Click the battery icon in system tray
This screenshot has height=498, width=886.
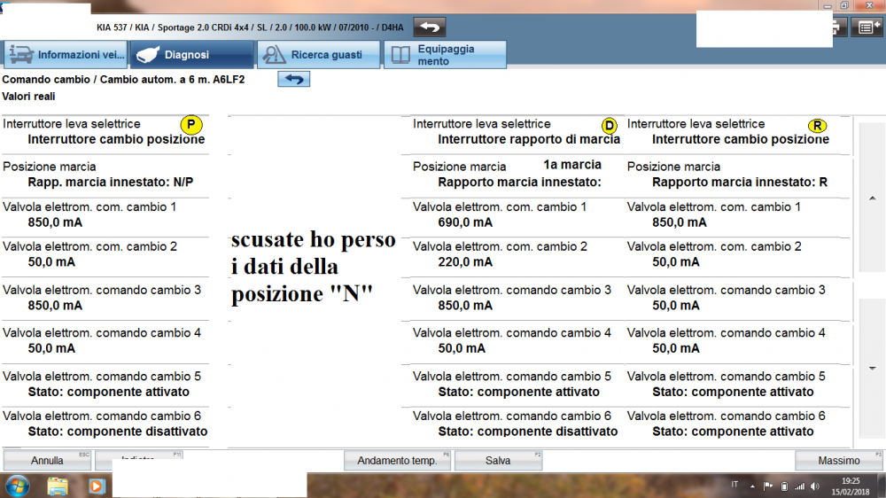pyautogui.click(x=784, y=486)
